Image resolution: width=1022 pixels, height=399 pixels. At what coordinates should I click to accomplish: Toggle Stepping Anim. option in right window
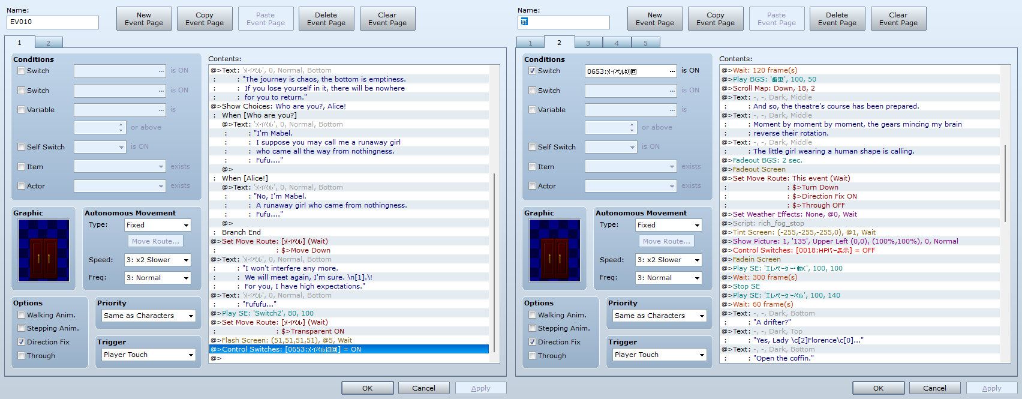(533, 328)
